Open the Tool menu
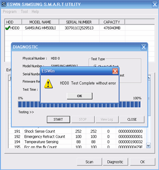 point(24,11)
